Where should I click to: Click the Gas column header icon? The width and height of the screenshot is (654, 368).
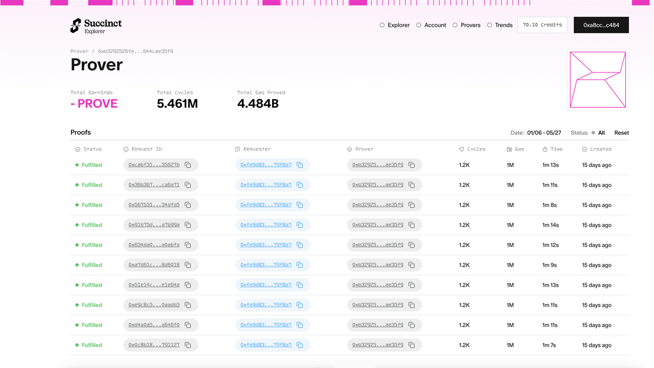tap(509, 149)
